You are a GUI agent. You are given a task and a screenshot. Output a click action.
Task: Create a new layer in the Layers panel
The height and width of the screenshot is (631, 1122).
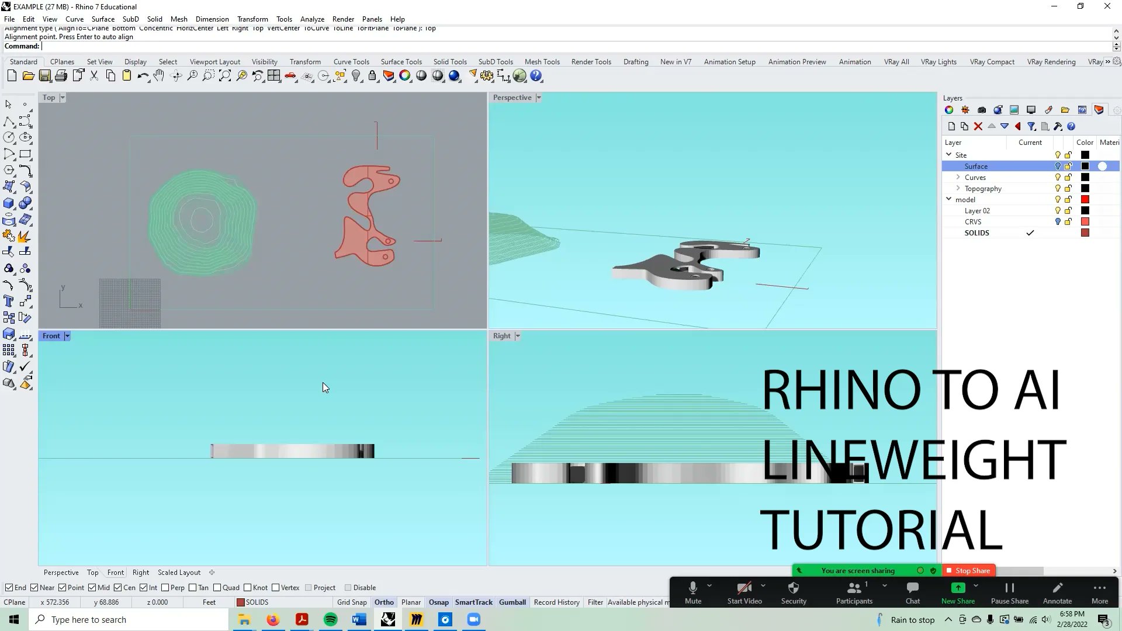(951, 126)
